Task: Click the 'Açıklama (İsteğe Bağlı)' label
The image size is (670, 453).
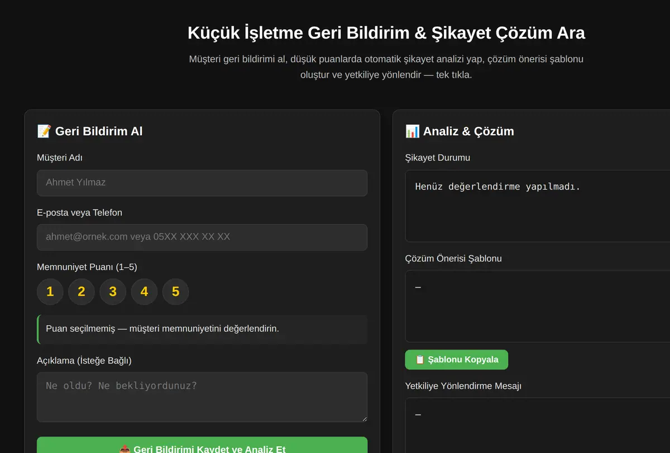Action: pos(84,360)
